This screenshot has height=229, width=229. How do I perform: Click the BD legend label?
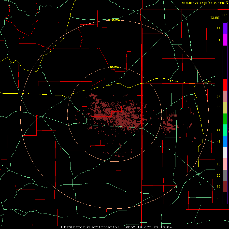[x=218, y=108]
